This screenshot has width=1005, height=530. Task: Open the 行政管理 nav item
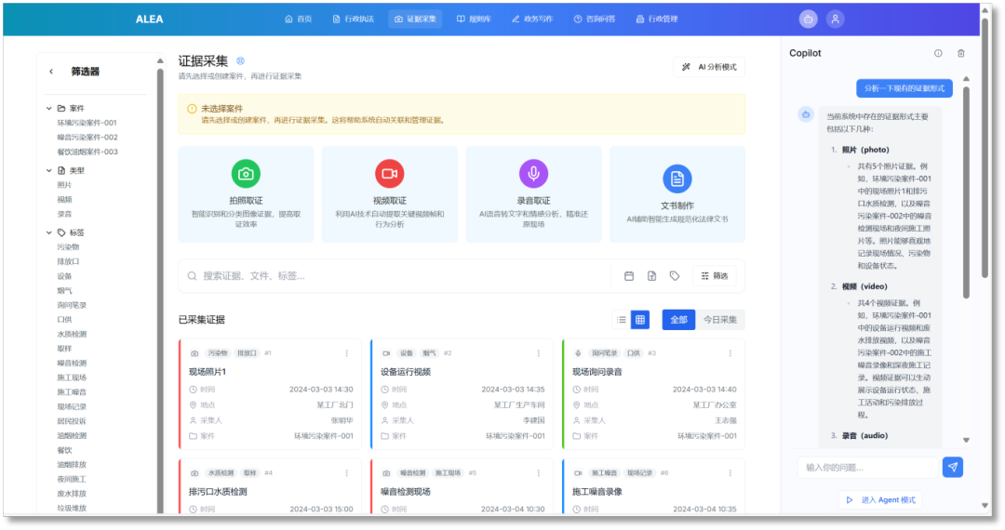[x=656, y=20]
